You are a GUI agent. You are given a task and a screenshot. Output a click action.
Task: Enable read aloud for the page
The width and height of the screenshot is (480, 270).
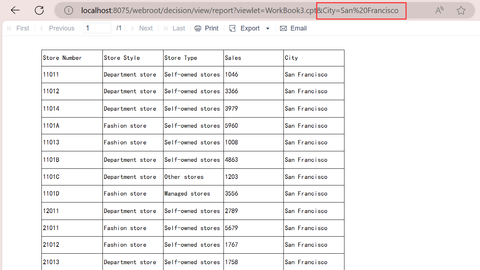[x=439, y=10]
